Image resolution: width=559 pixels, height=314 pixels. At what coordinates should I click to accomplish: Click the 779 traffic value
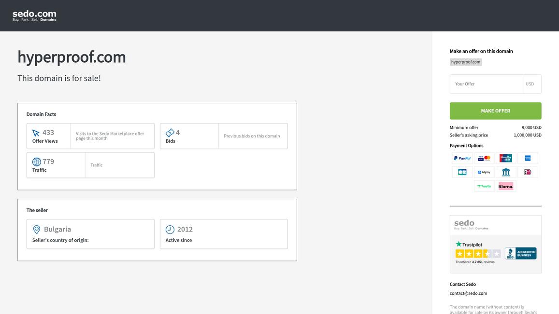[48, 162]
